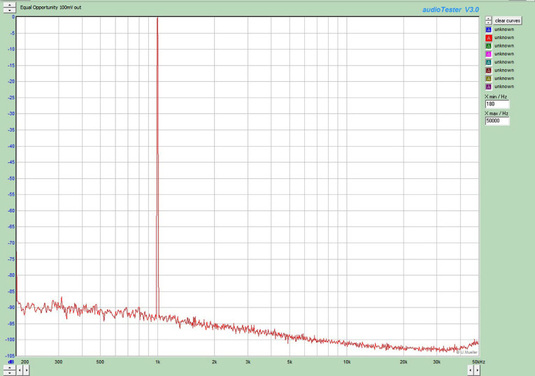Click the X max / Hz field showing 50000

[x=497, y=121]
